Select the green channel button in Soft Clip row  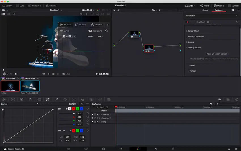tap(78, 131)
